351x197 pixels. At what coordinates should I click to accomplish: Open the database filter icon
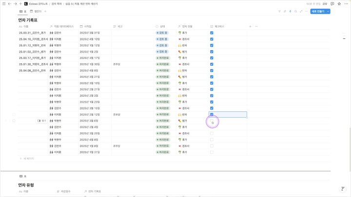click(279, 11)
